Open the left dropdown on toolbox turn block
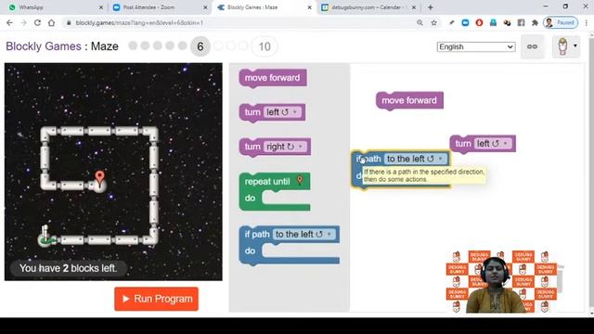 (281, 112)
